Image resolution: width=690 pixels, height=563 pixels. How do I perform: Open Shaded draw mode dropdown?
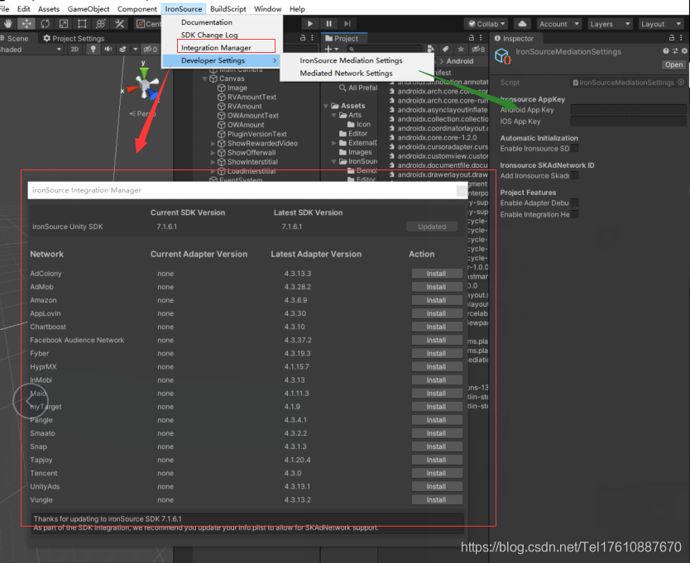(30, 50)
